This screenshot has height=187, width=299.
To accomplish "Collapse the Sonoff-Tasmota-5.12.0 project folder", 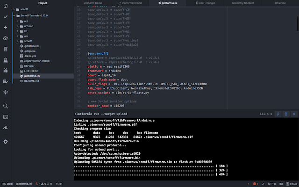I will (14, 15).
